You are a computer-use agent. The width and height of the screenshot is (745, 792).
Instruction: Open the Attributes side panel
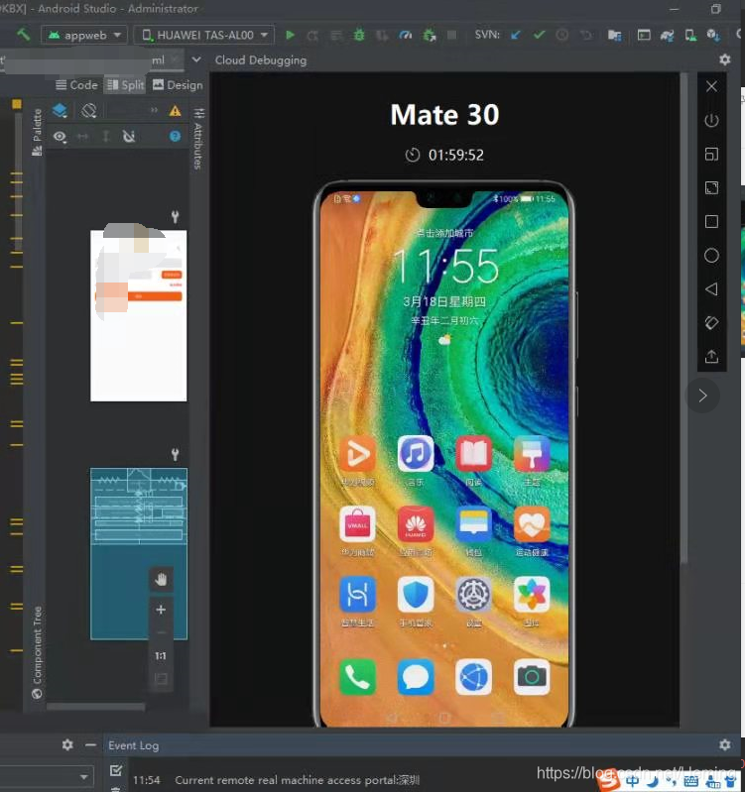click(x=198, y=139)
